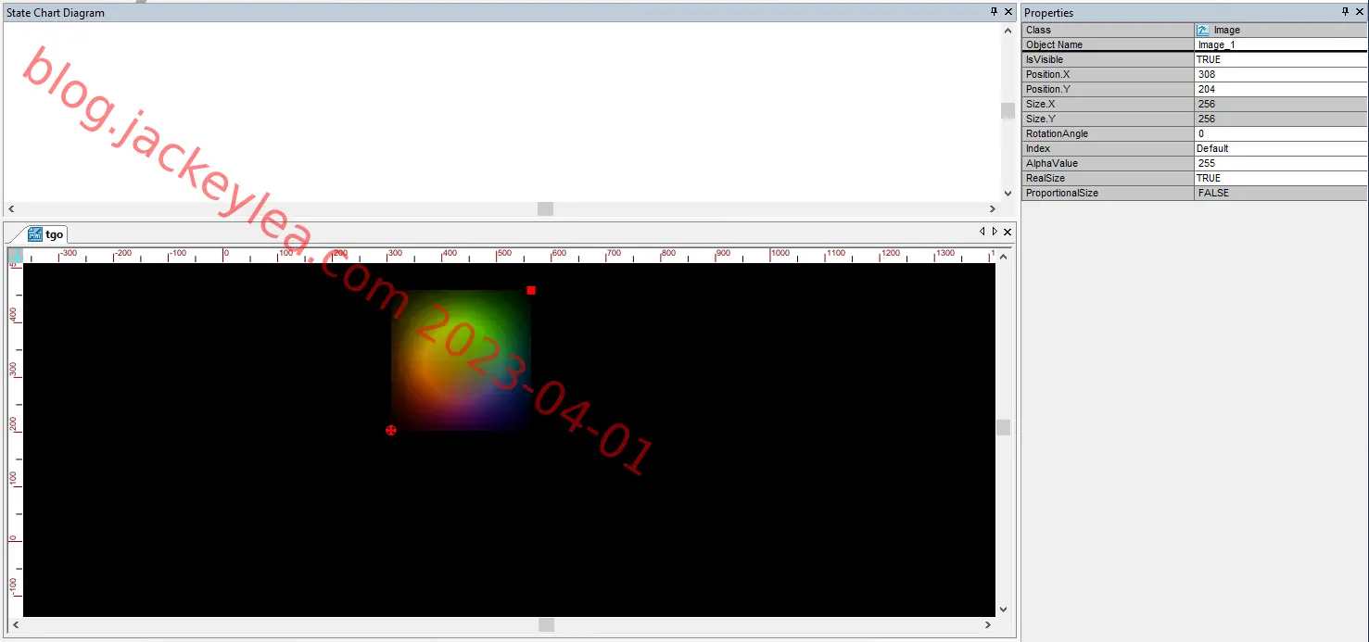Toggle the IsVisible TRUE value

click(x=1280, y=59)
